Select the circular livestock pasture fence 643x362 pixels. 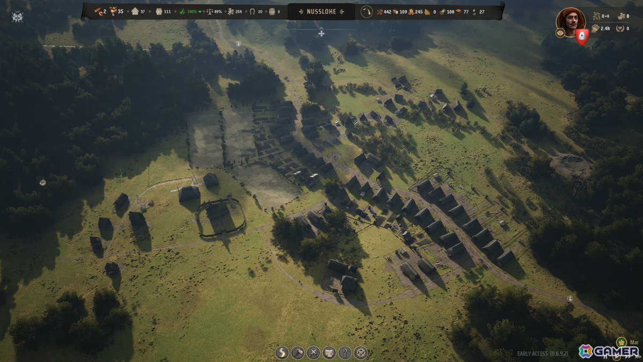click(221, 217)
